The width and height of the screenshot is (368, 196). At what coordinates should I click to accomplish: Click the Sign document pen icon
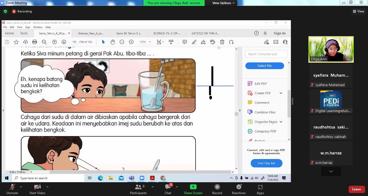pyautogui.click(x=204, y=42)
